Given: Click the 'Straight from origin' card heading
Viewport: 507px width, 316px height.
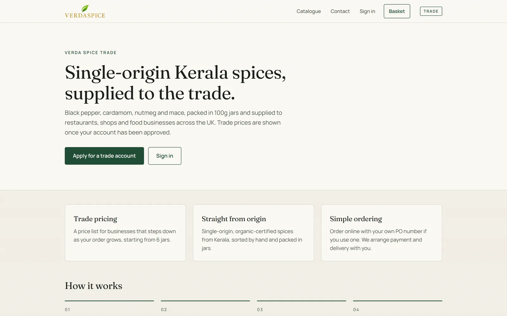Looking at the screenshot, I should coord(234,219).
